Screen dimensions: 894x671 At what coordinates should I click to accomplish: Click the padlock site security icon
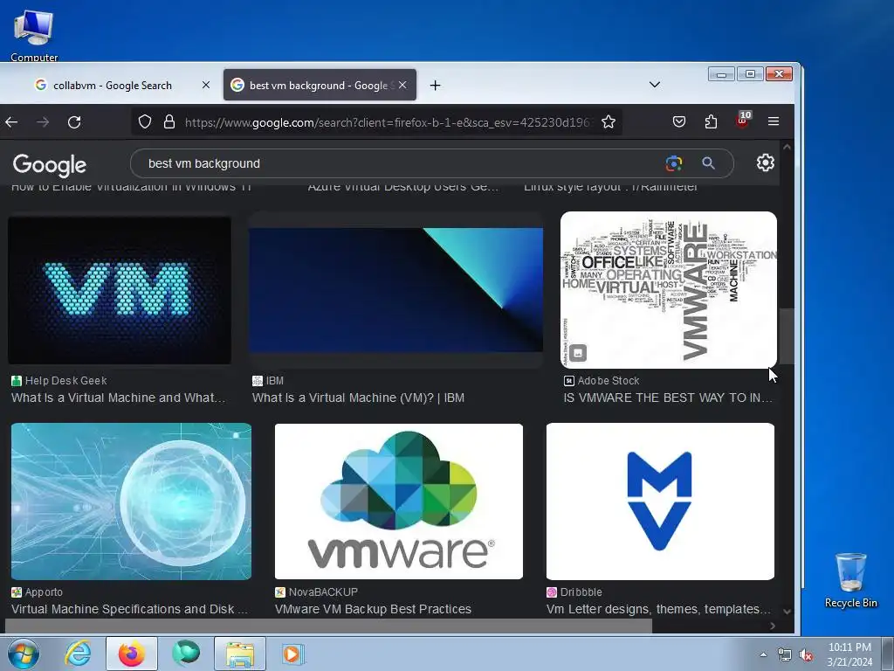(169, 121)
